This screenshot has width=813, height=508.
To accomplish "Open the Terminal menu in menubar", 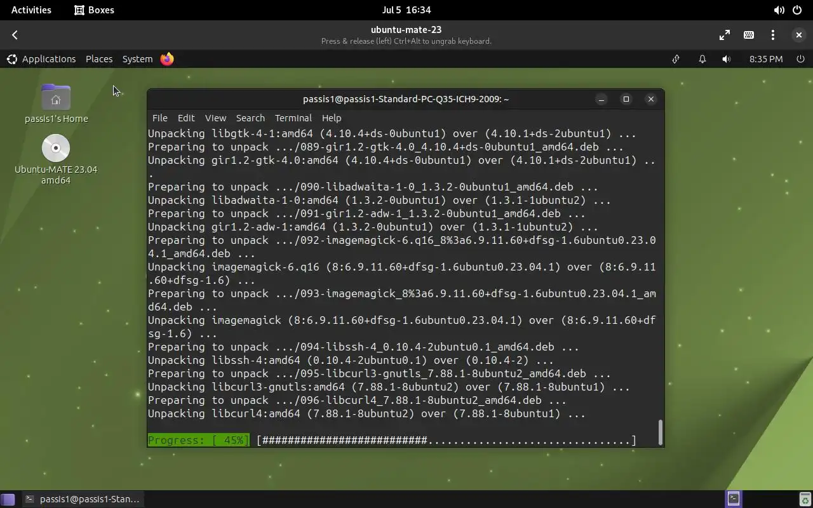I will point(293,118).
